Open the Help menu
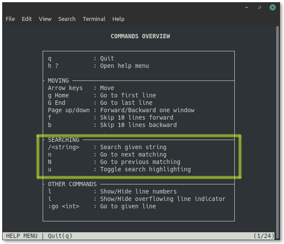This screenshot has height=244, width=284. point(118,19)
